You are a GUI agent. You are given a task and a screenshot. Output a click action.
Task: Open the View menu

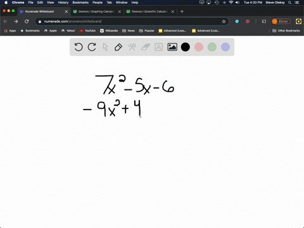(x=50, y=3)
